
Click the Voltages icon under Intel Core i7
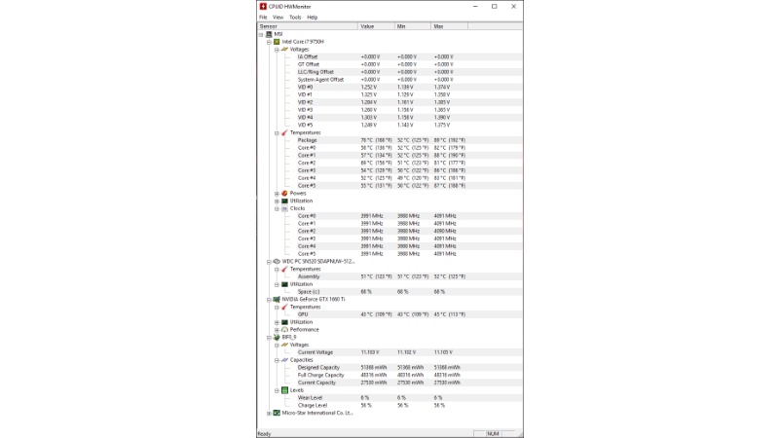point(284,50)
